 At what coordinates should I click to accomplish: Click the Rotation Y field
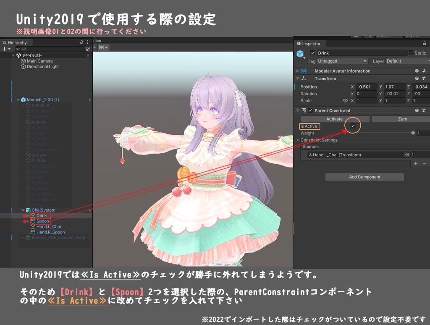[x=395, y=94]
